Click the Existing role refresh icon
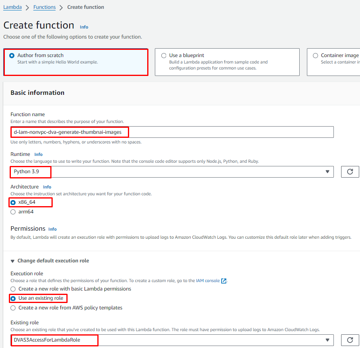 click(x=350, y=340)
